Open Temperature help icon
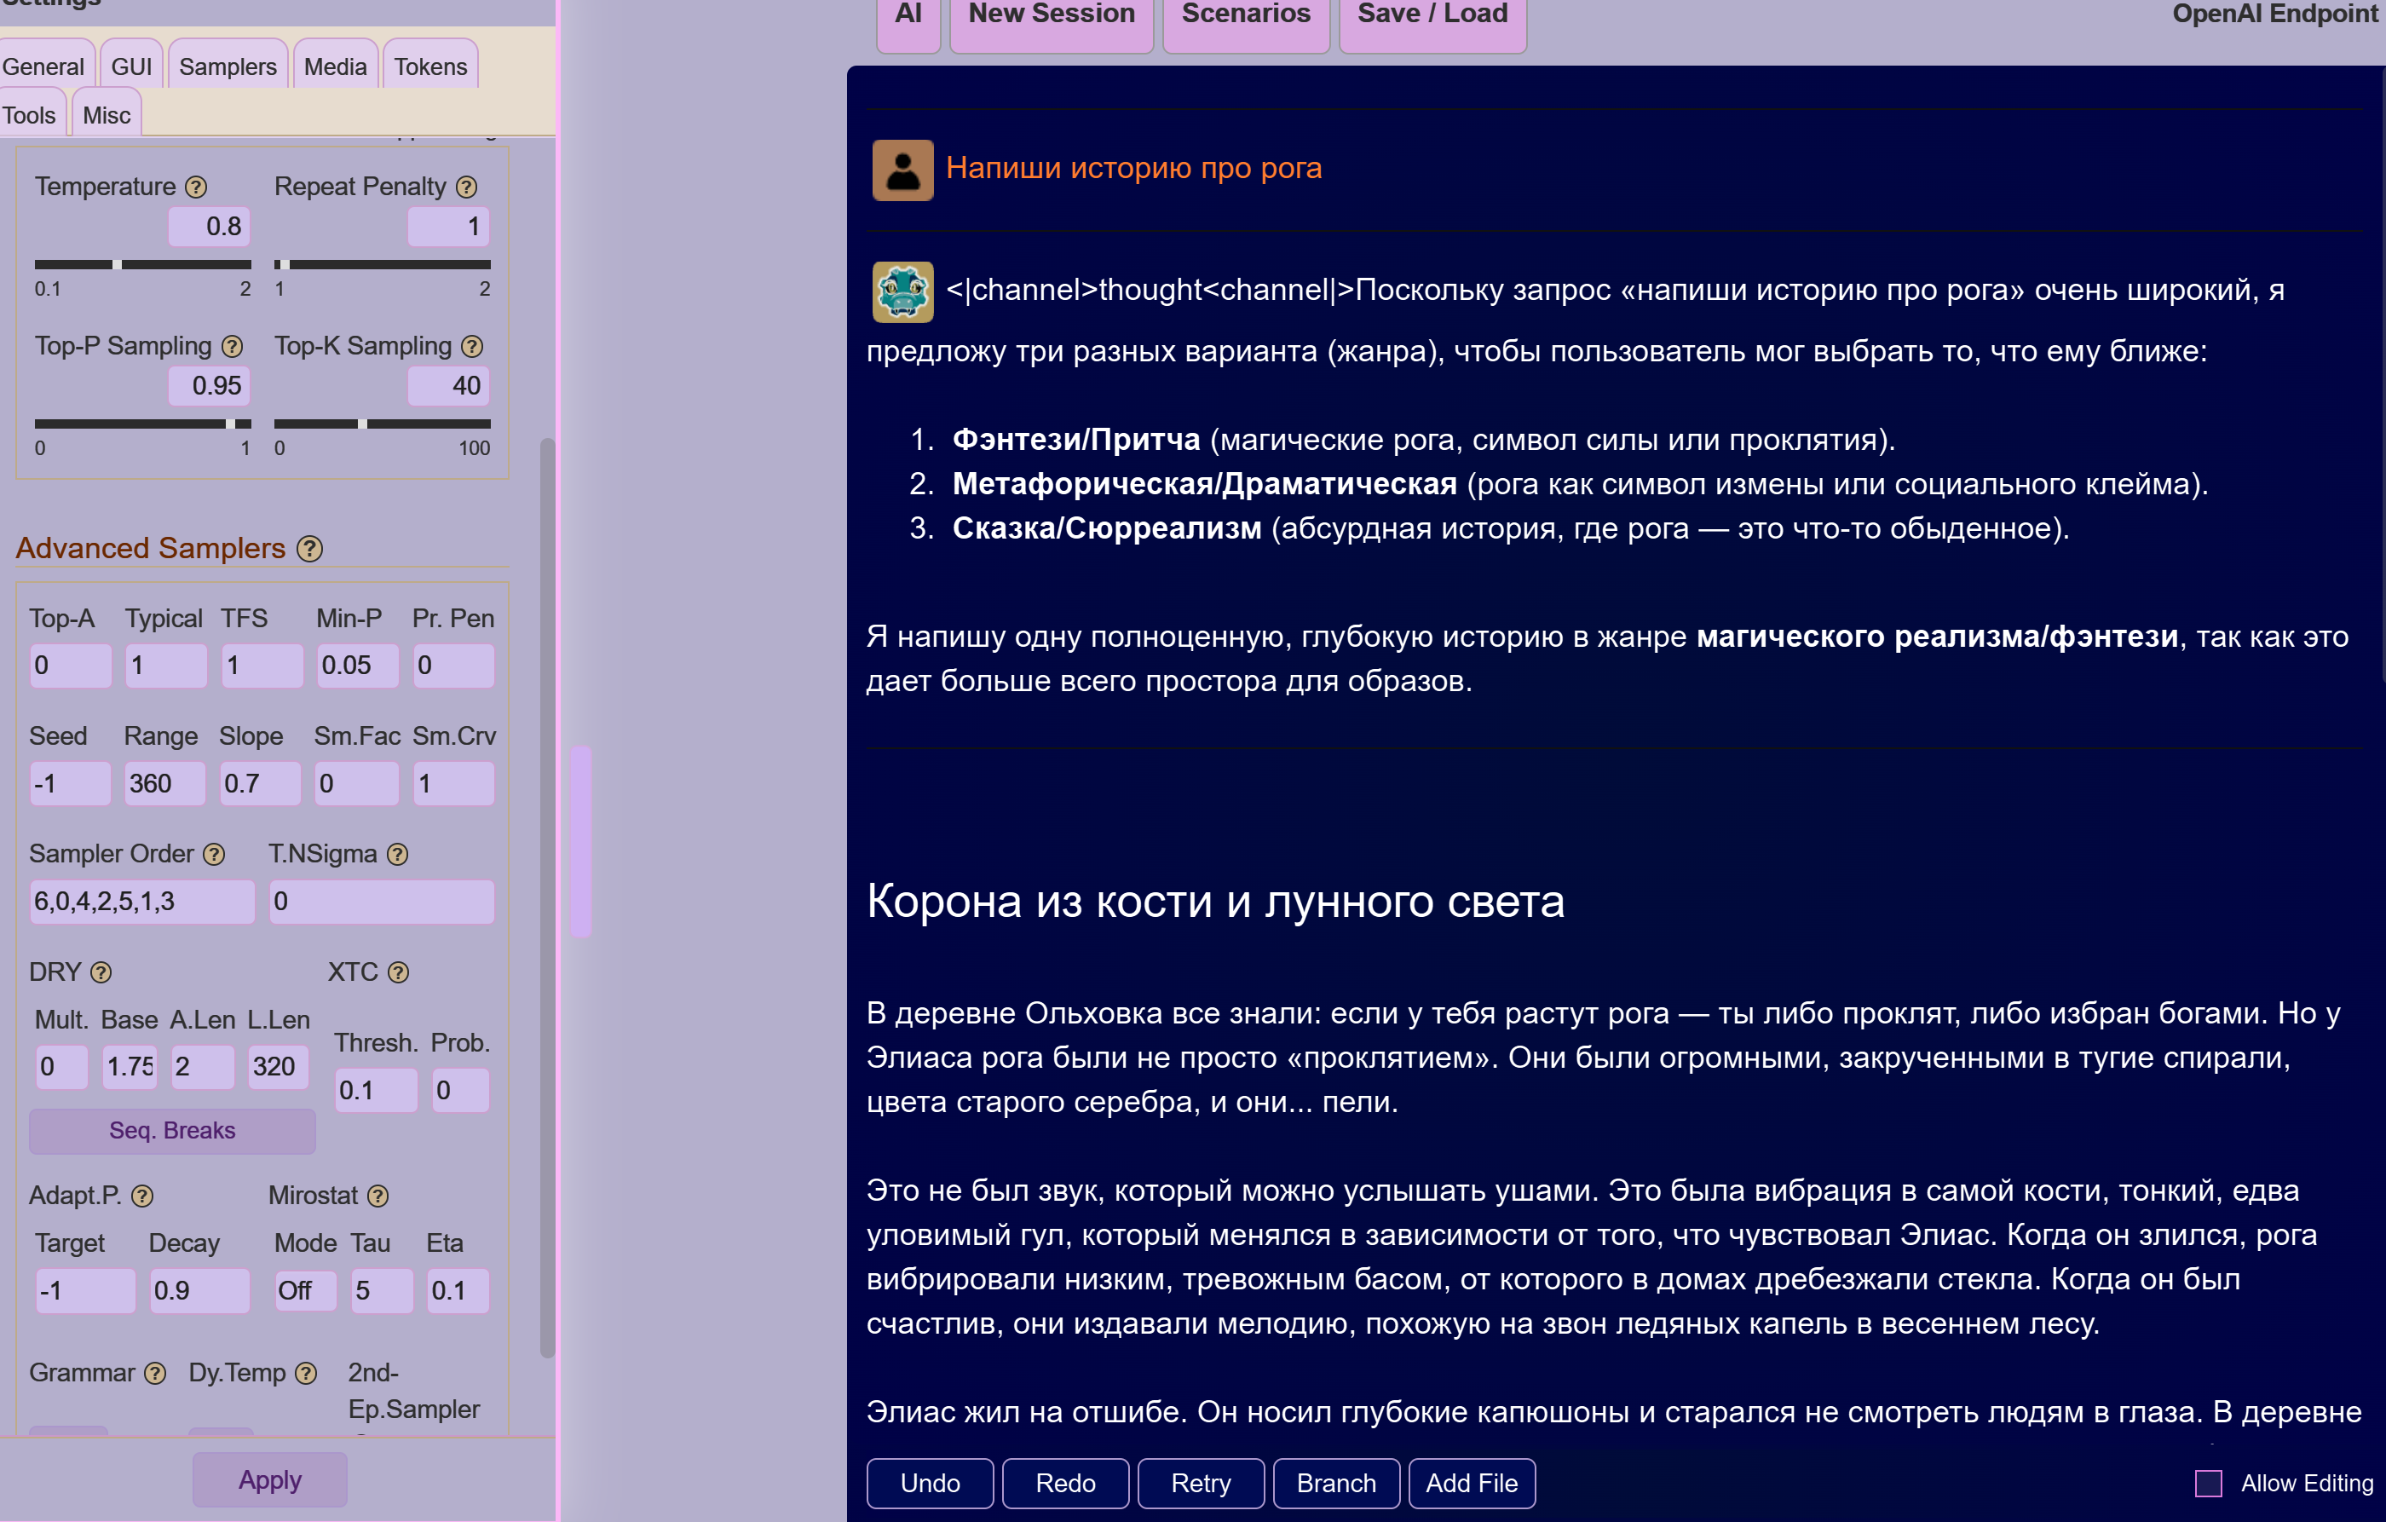The image size is (2386, 1522). click(x=196, y=187)
